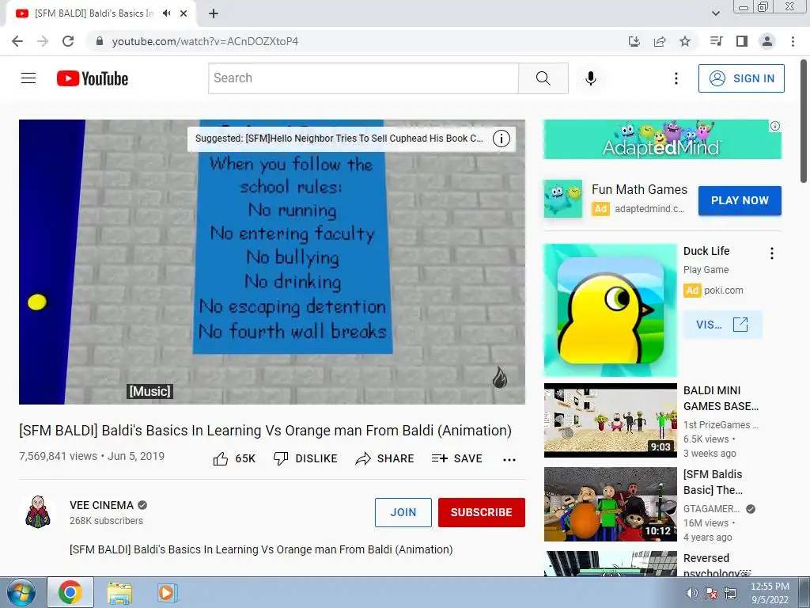Open SHARE options for the video

coord(385,458)
